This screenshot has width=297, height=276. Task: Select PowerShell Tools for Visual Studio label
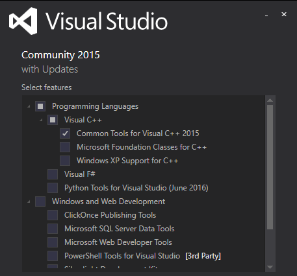click(x=122, y=256)
